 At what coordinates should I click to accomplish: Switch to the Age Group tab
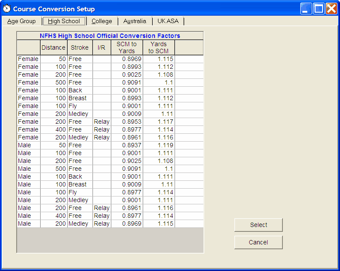[x=21, y=21]
